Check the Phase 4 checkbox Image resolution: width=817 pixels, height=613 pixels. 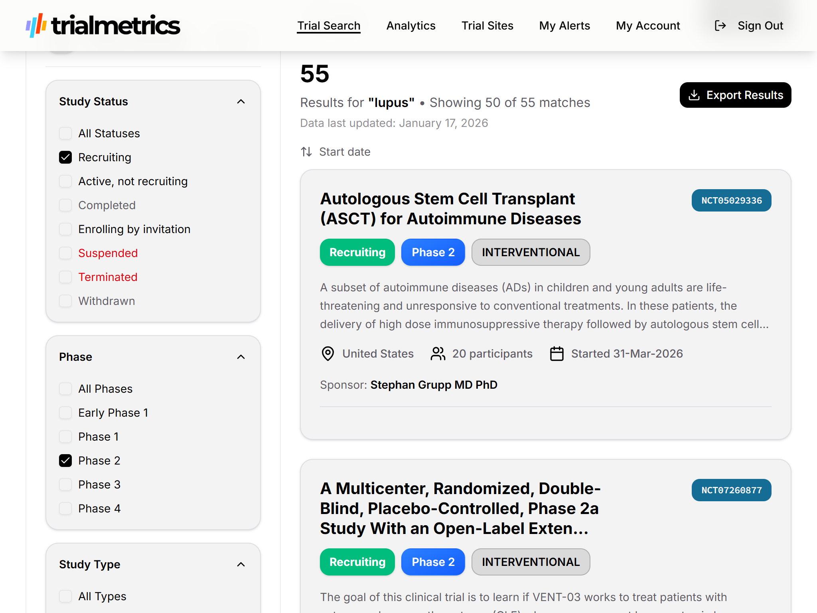click(65, 508)
